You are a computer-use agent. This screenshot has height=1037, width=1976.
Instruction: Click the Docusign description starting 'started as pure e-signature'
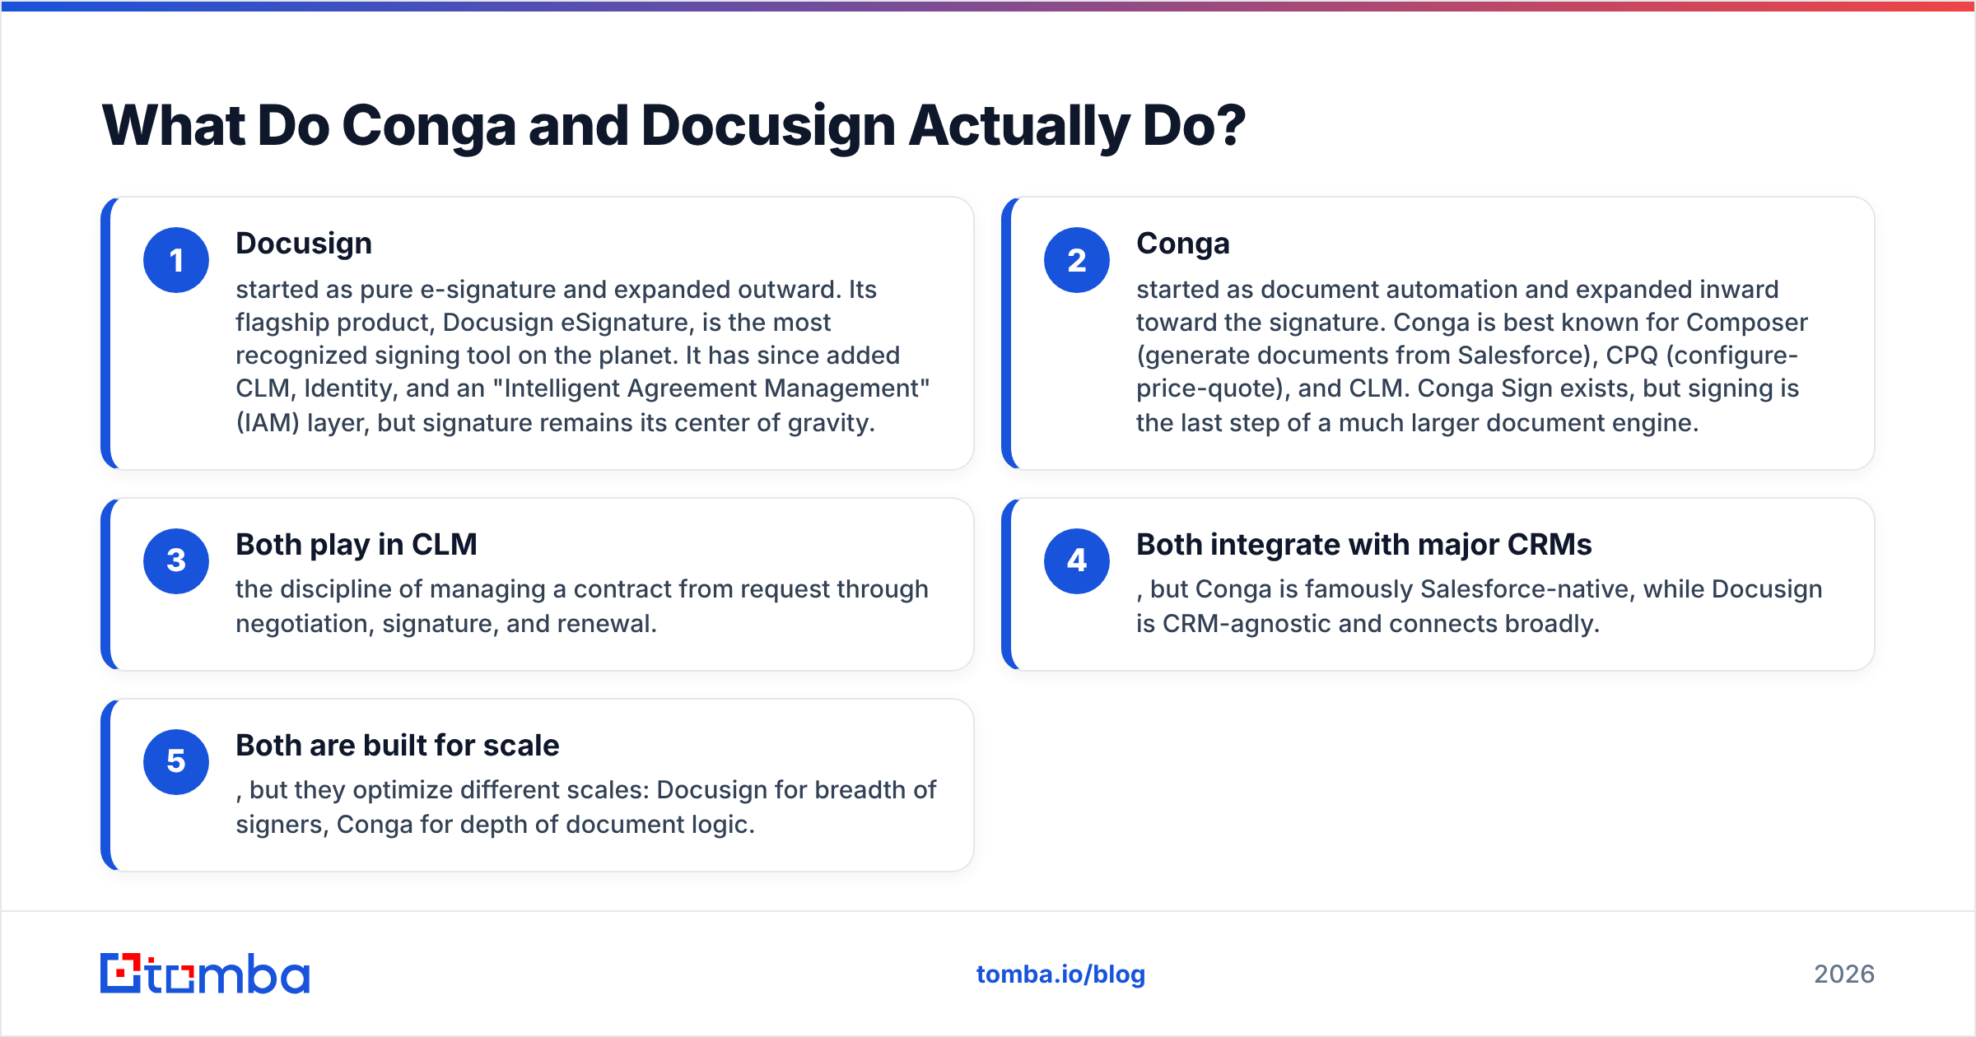click(x=583, y=356)
